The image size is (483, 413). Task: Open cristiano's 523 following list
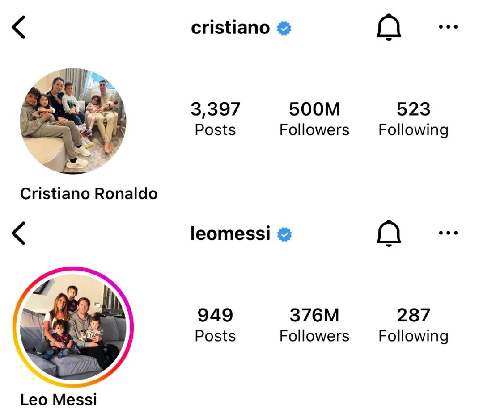tap(413, 119)
